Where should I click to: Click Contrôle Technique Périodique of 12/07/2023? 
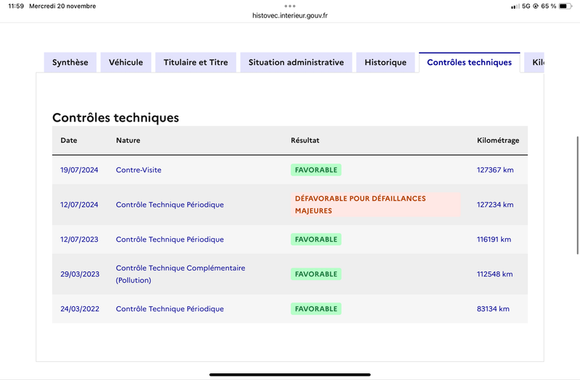tap(170, 240)
